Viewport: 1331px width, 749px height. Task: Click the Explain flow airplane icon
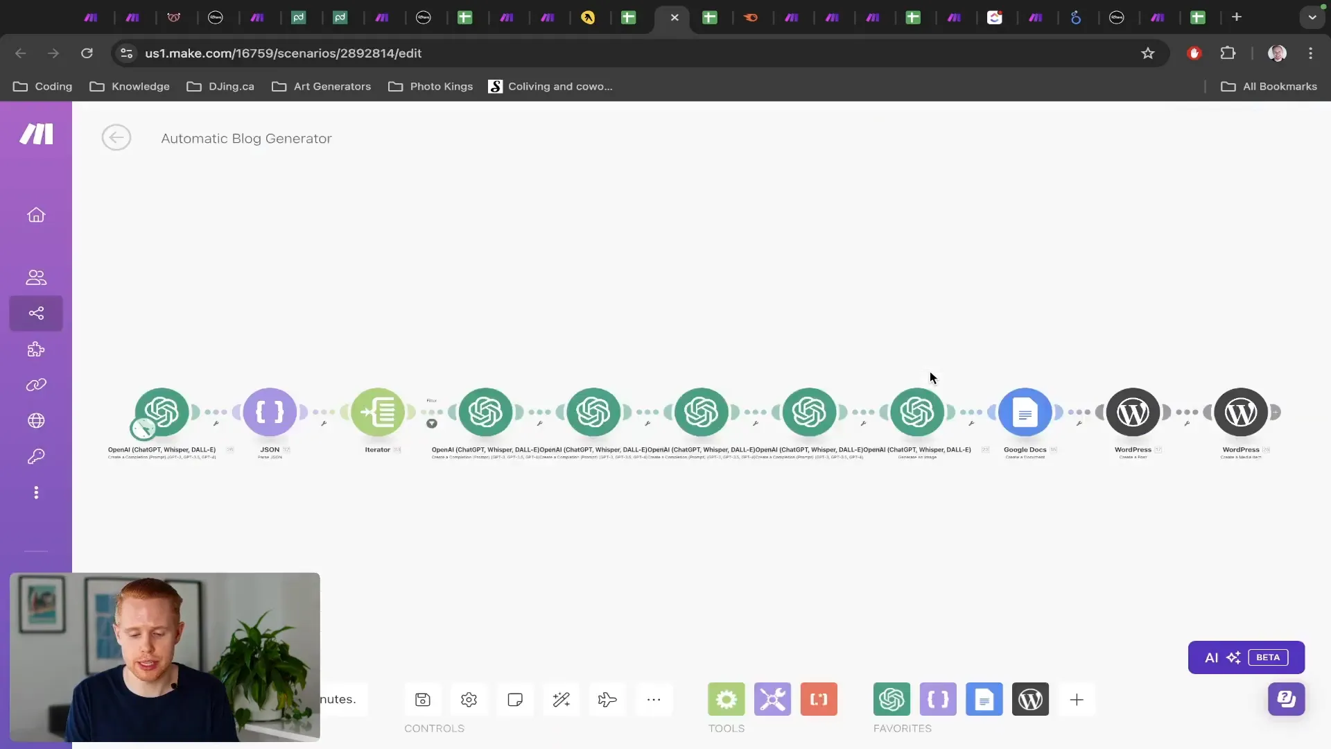[x=607, y=700]
